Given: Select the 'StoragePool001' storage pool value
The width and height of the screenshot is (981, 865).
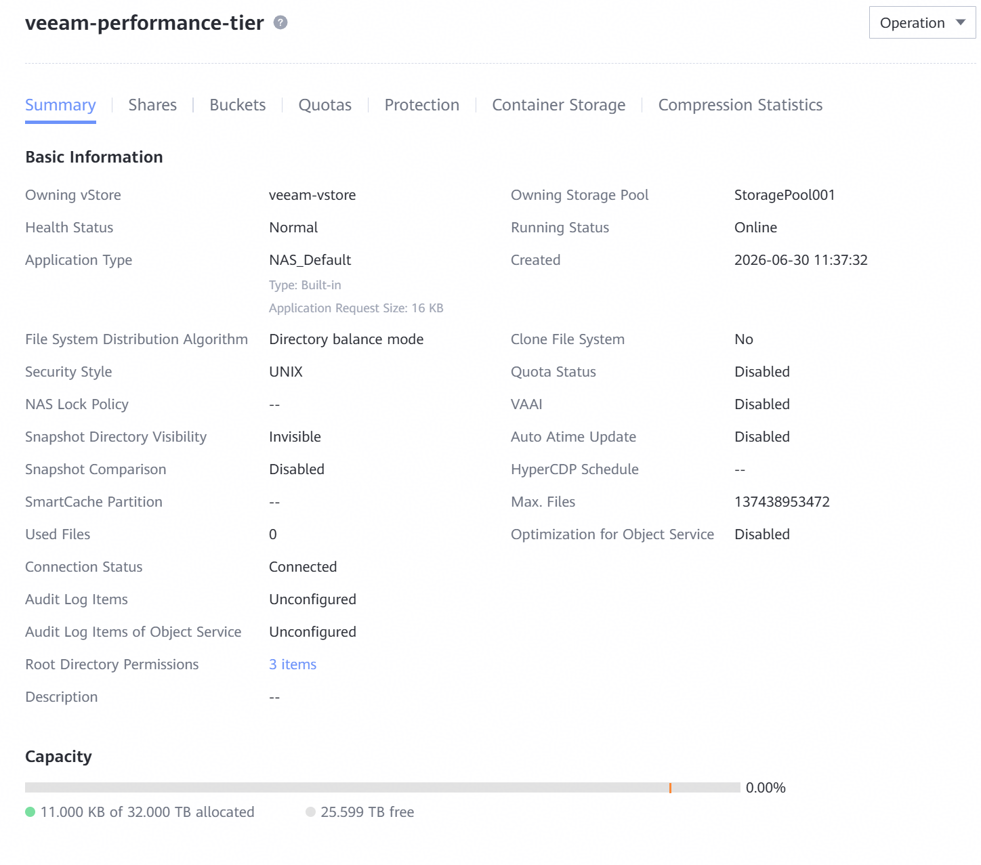Looking at the screenshot, I should [785, 195].
